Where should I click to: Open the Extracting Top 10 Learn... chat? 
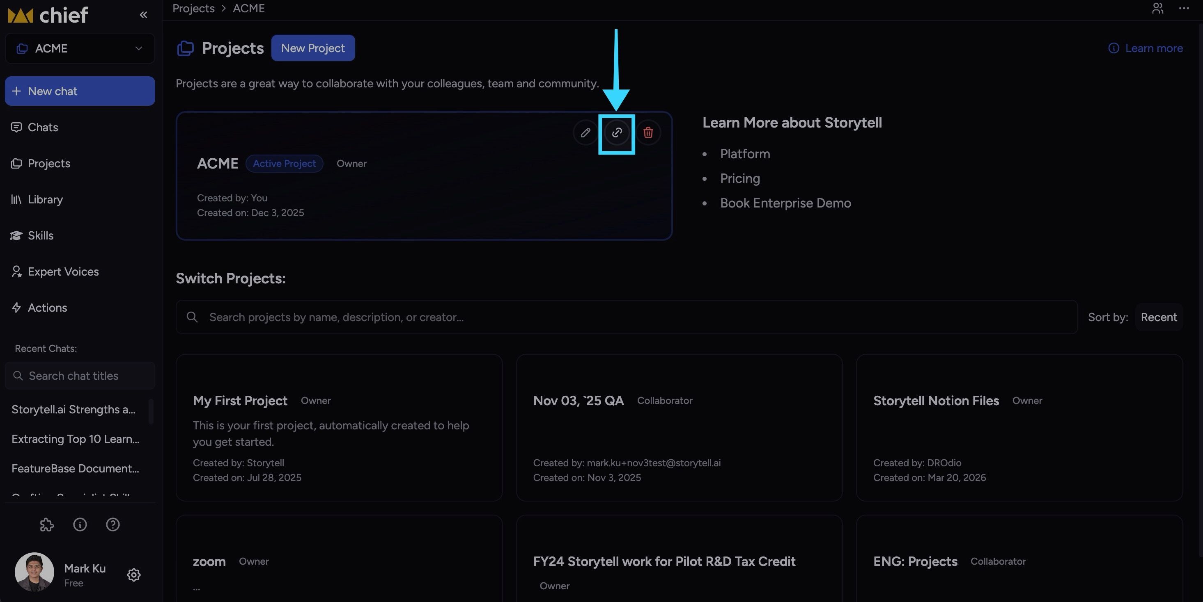[76, 439]
